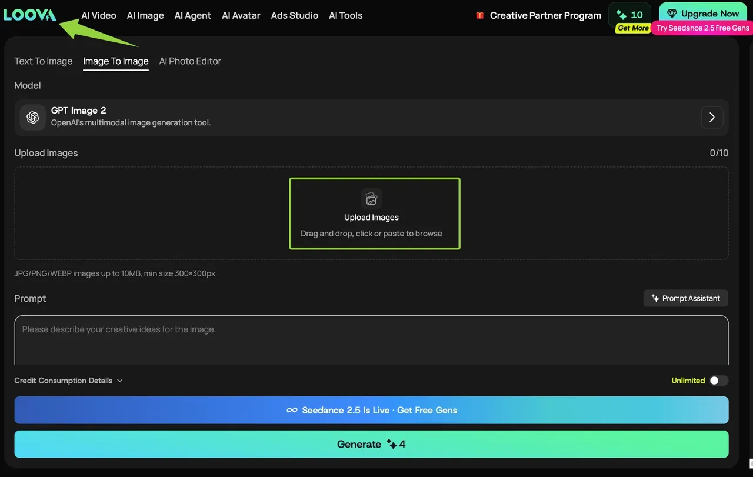Switch to the AI Photo Editor tab
The height and width of the screenshot is (477, 753).
[190, 61]
